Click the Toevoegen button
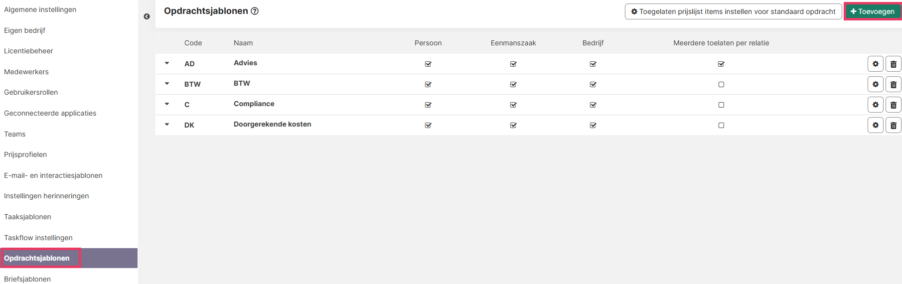 tap(873, 11)
